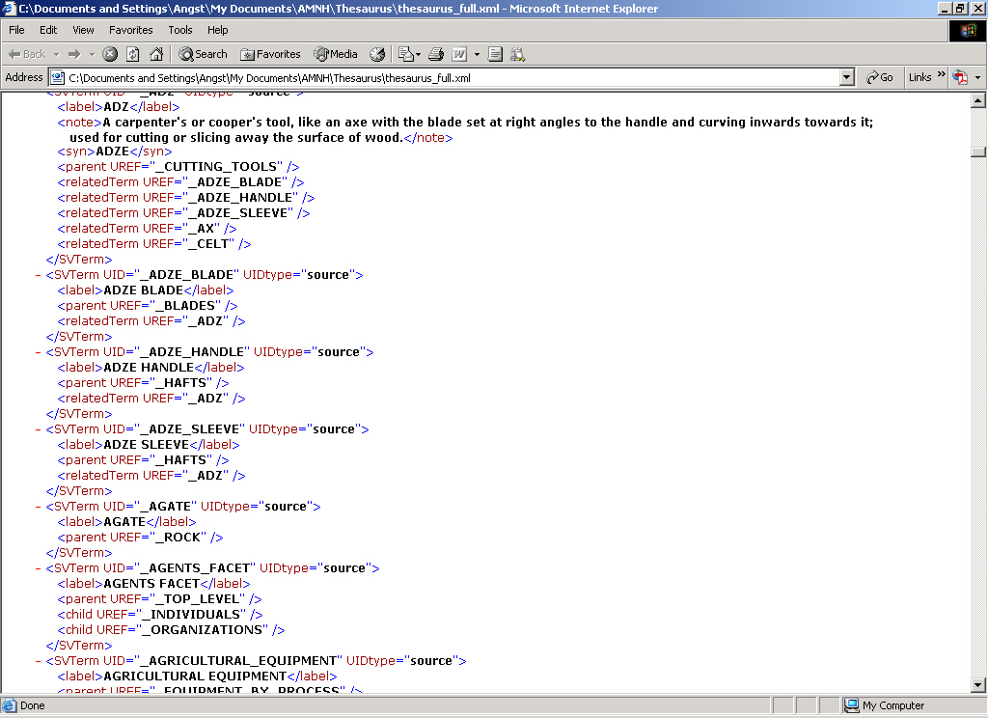Viewport: 988px width, 718px height.
Task: Click the parent value _ROCK
Action: (178, 538)
